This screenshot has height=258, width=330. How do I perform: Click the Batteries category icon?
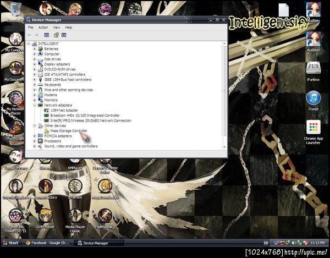tap(40, 49)
